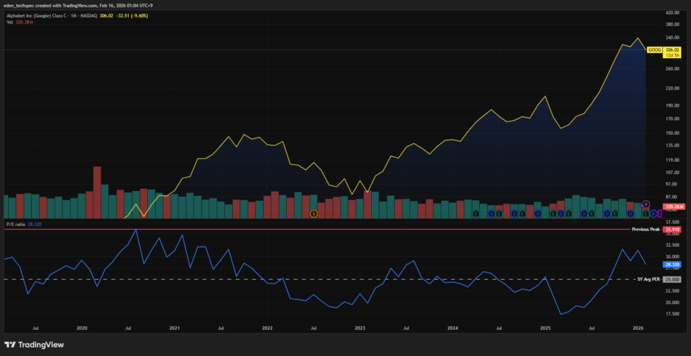Click the red Previous Peak horizontal line
Image resolution: width=691 pixels, height=356 pixels.
[x=317, y=229]
